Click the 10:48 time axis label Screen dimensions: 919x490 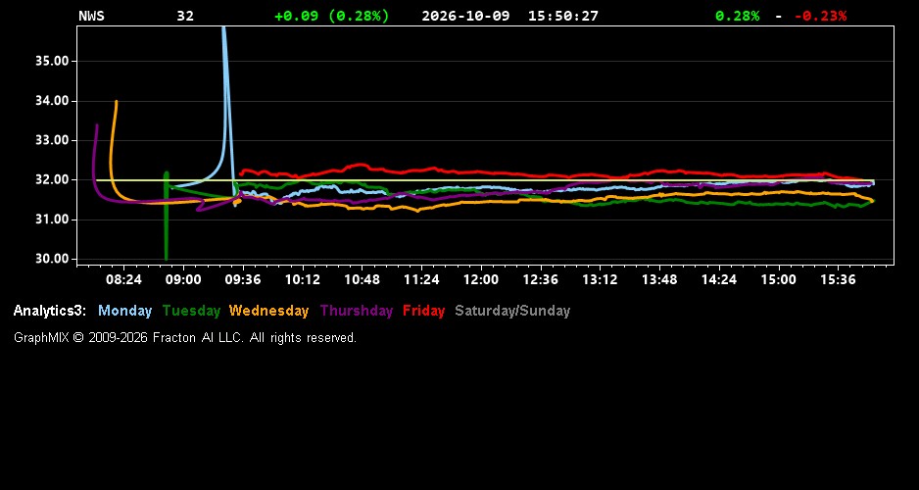[362, 279]
